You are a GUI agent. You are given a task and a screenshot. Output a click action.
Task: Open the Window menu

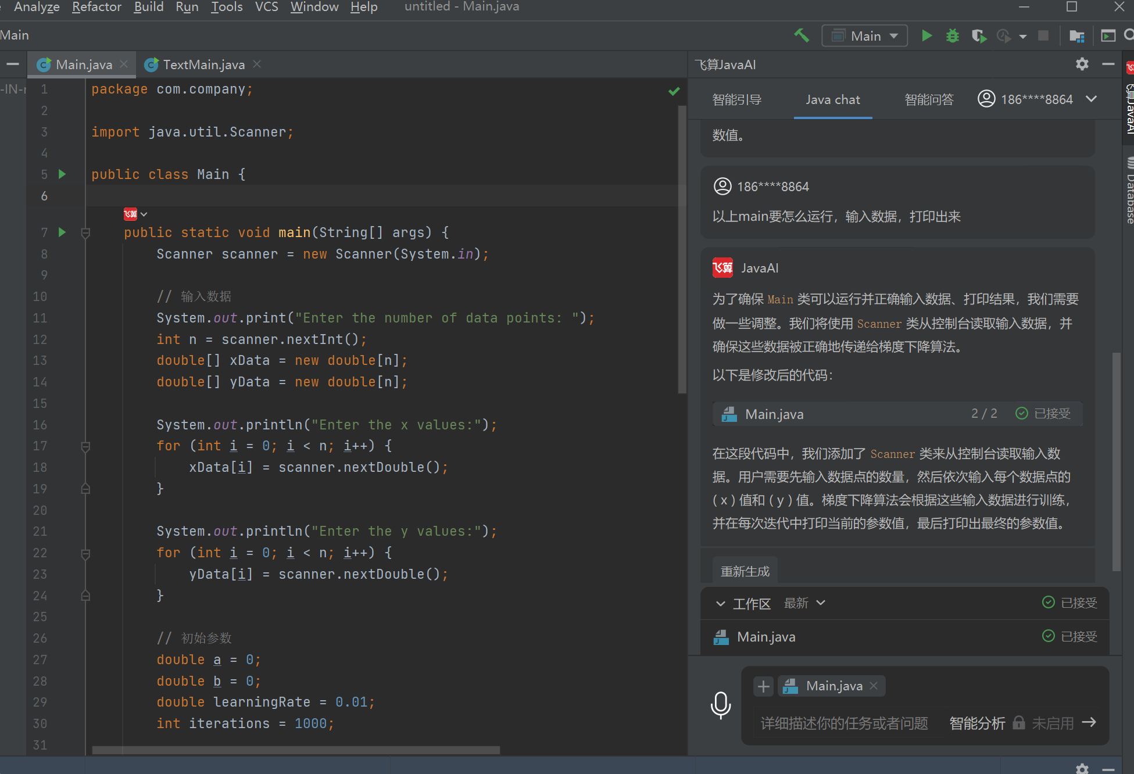pyautogui.click(x=314, y=7)
